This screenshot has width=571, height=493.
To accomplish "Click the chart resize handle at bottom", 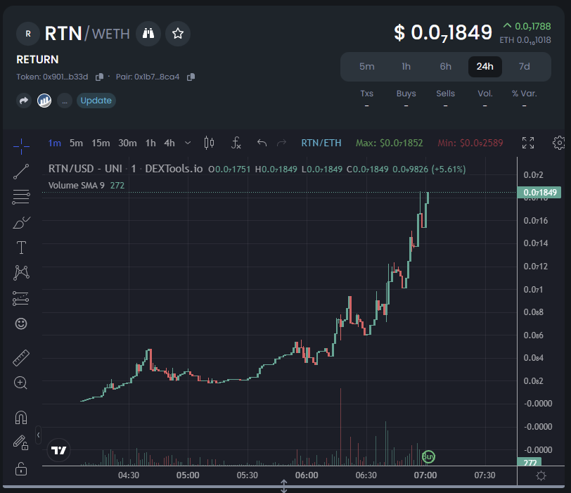I will click(283, 486).
